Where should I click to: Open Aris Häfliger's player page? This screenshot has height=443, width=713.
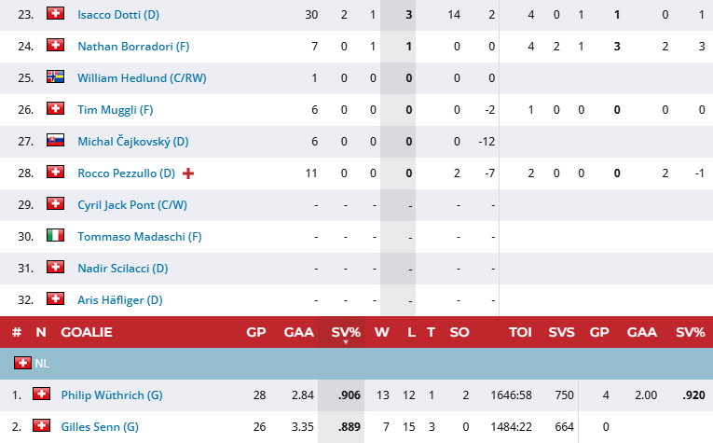pos(119,299)
